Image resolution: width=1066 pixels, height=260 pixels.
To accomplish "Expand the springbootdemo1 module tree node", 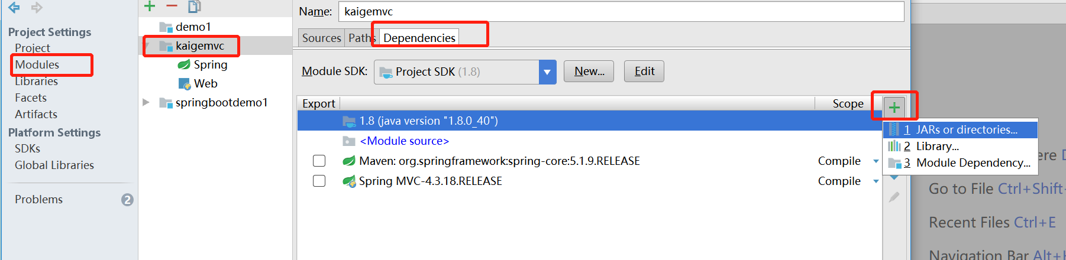I will point(146,102).
